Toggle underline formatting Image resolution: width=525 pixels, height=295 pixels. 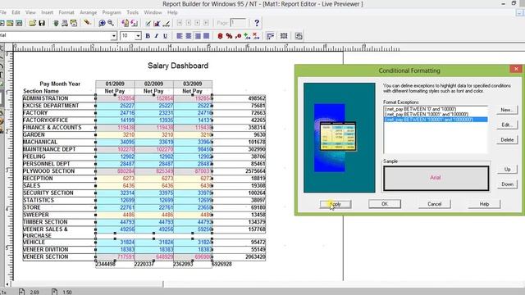tap(165, 36)
